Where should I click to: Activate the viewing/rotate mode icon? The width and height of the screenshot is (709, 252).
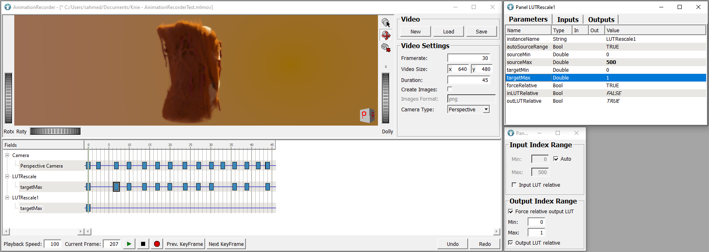coord(386,35)
